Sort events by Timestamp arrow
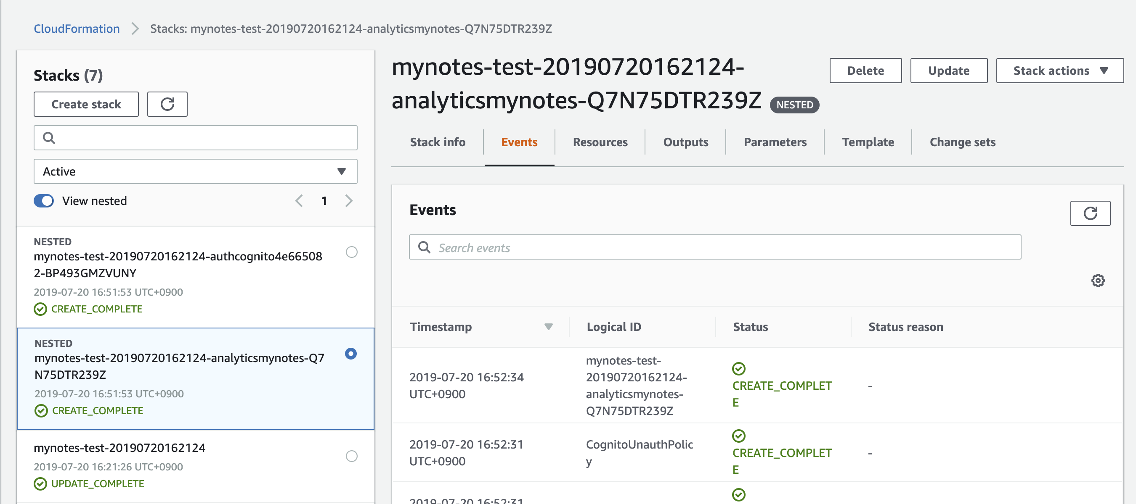Viewport: 1136px width, 504px height. [548, 327]
